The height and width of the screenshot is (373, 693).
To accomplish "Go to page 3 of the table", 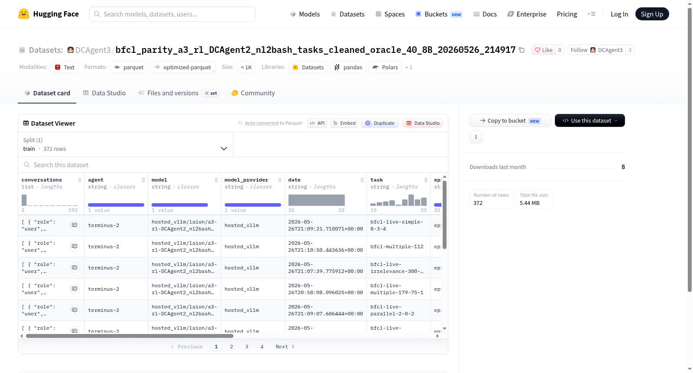I will point(247,347).
